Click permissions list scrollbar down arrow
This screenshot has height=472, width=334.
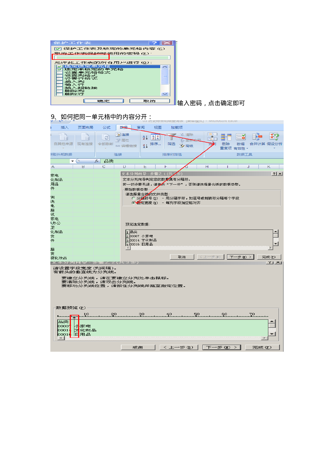(x=165, y=94)
